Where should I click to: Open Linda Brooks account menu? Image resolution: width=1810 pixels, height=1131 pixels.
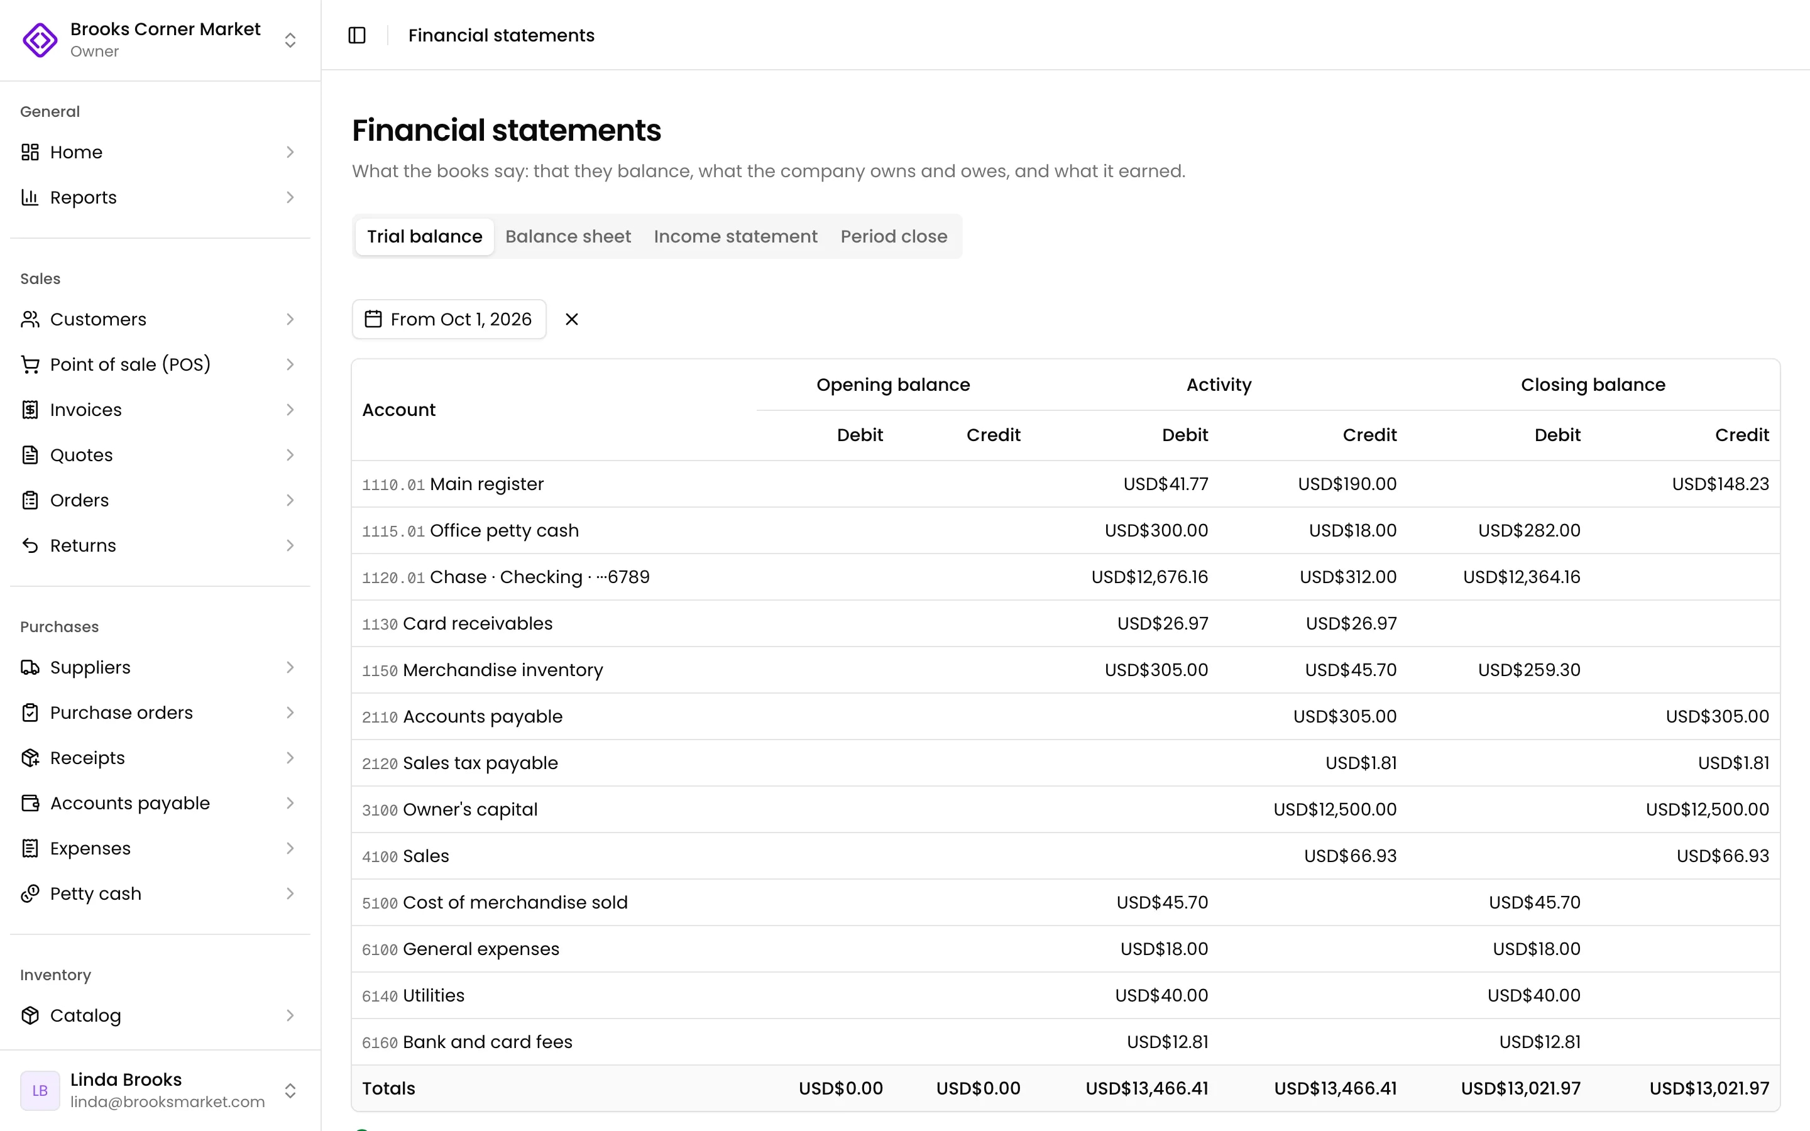coord(160,1091)
